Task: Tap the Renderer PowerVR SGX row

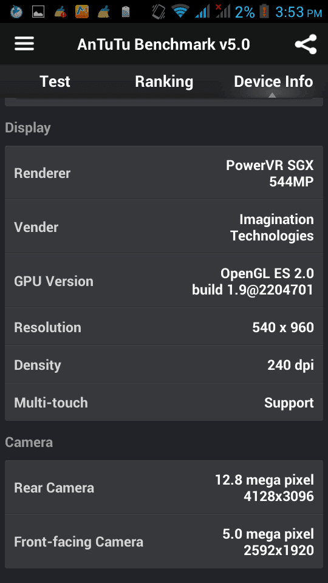Action: pyautogui.click(x=164, y=172)
